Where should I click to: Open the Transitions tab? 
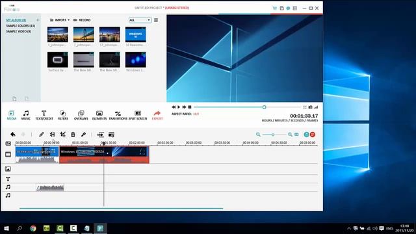[118, 115]
